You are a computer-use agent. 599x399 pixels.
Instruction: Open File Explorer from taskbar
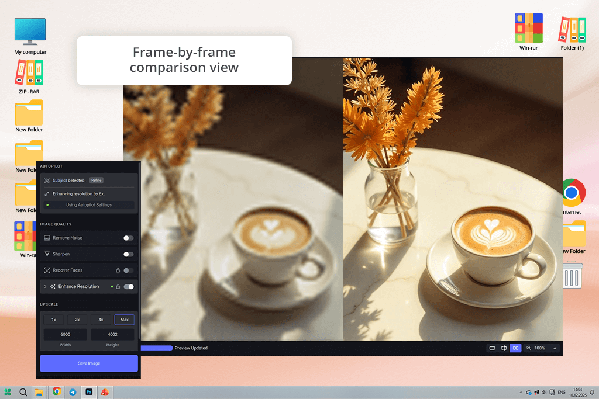coord(39,392)
